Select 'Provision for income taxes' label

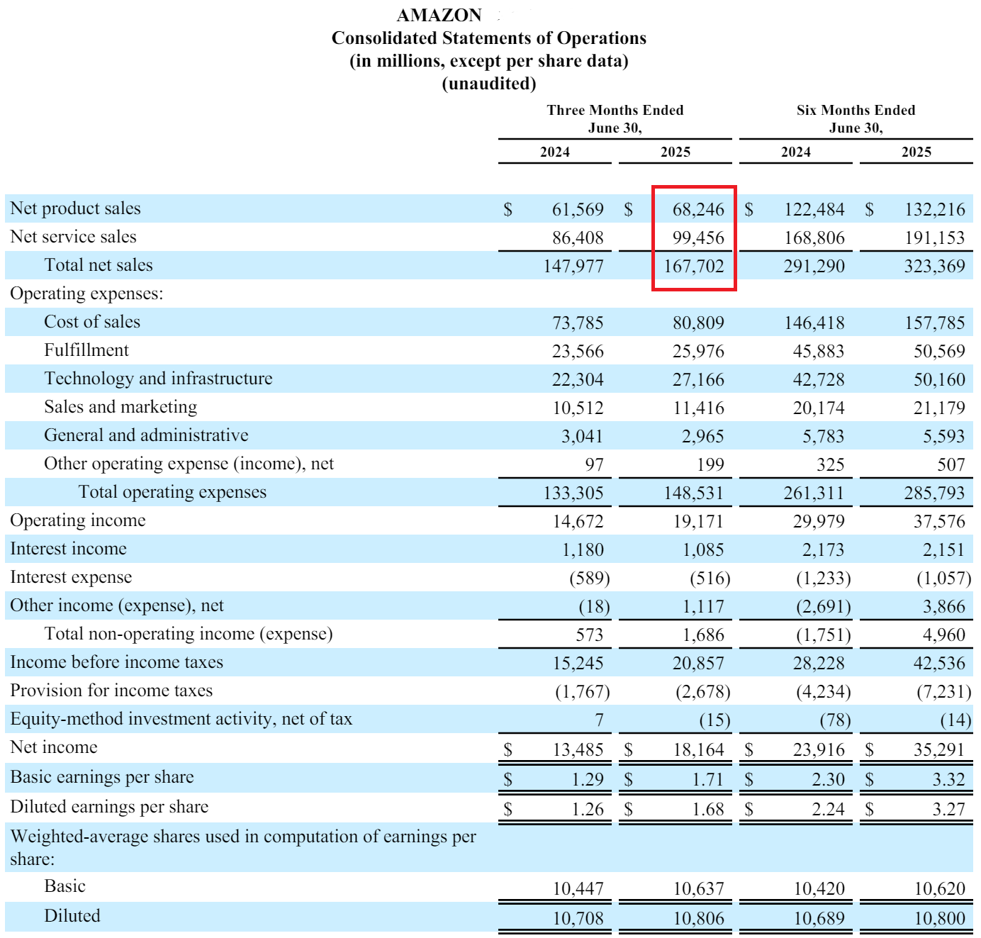pos(111,691)
